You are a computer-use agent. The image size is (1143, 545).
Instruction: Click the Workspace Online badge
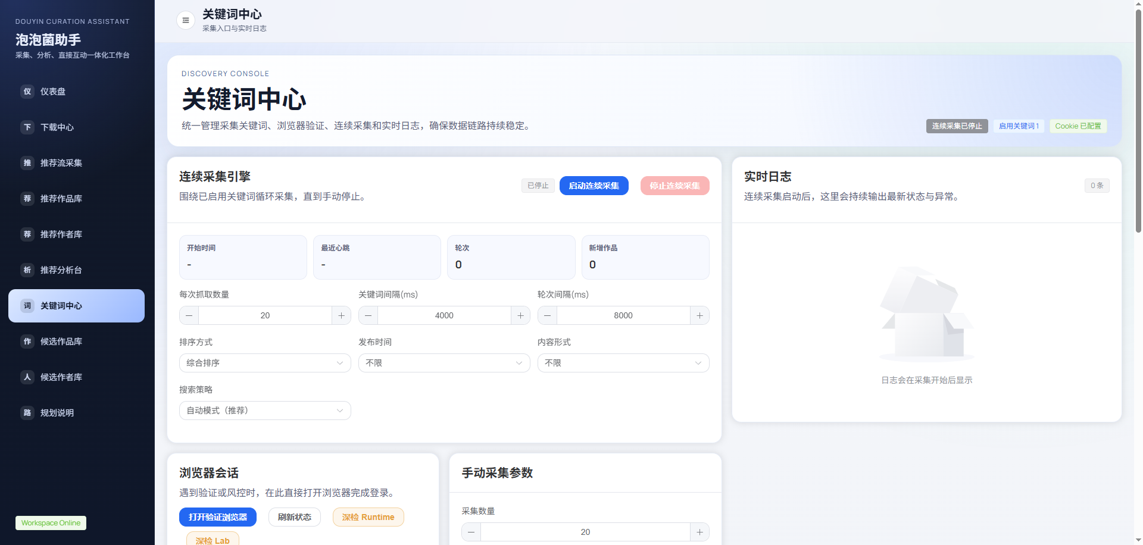51,523
